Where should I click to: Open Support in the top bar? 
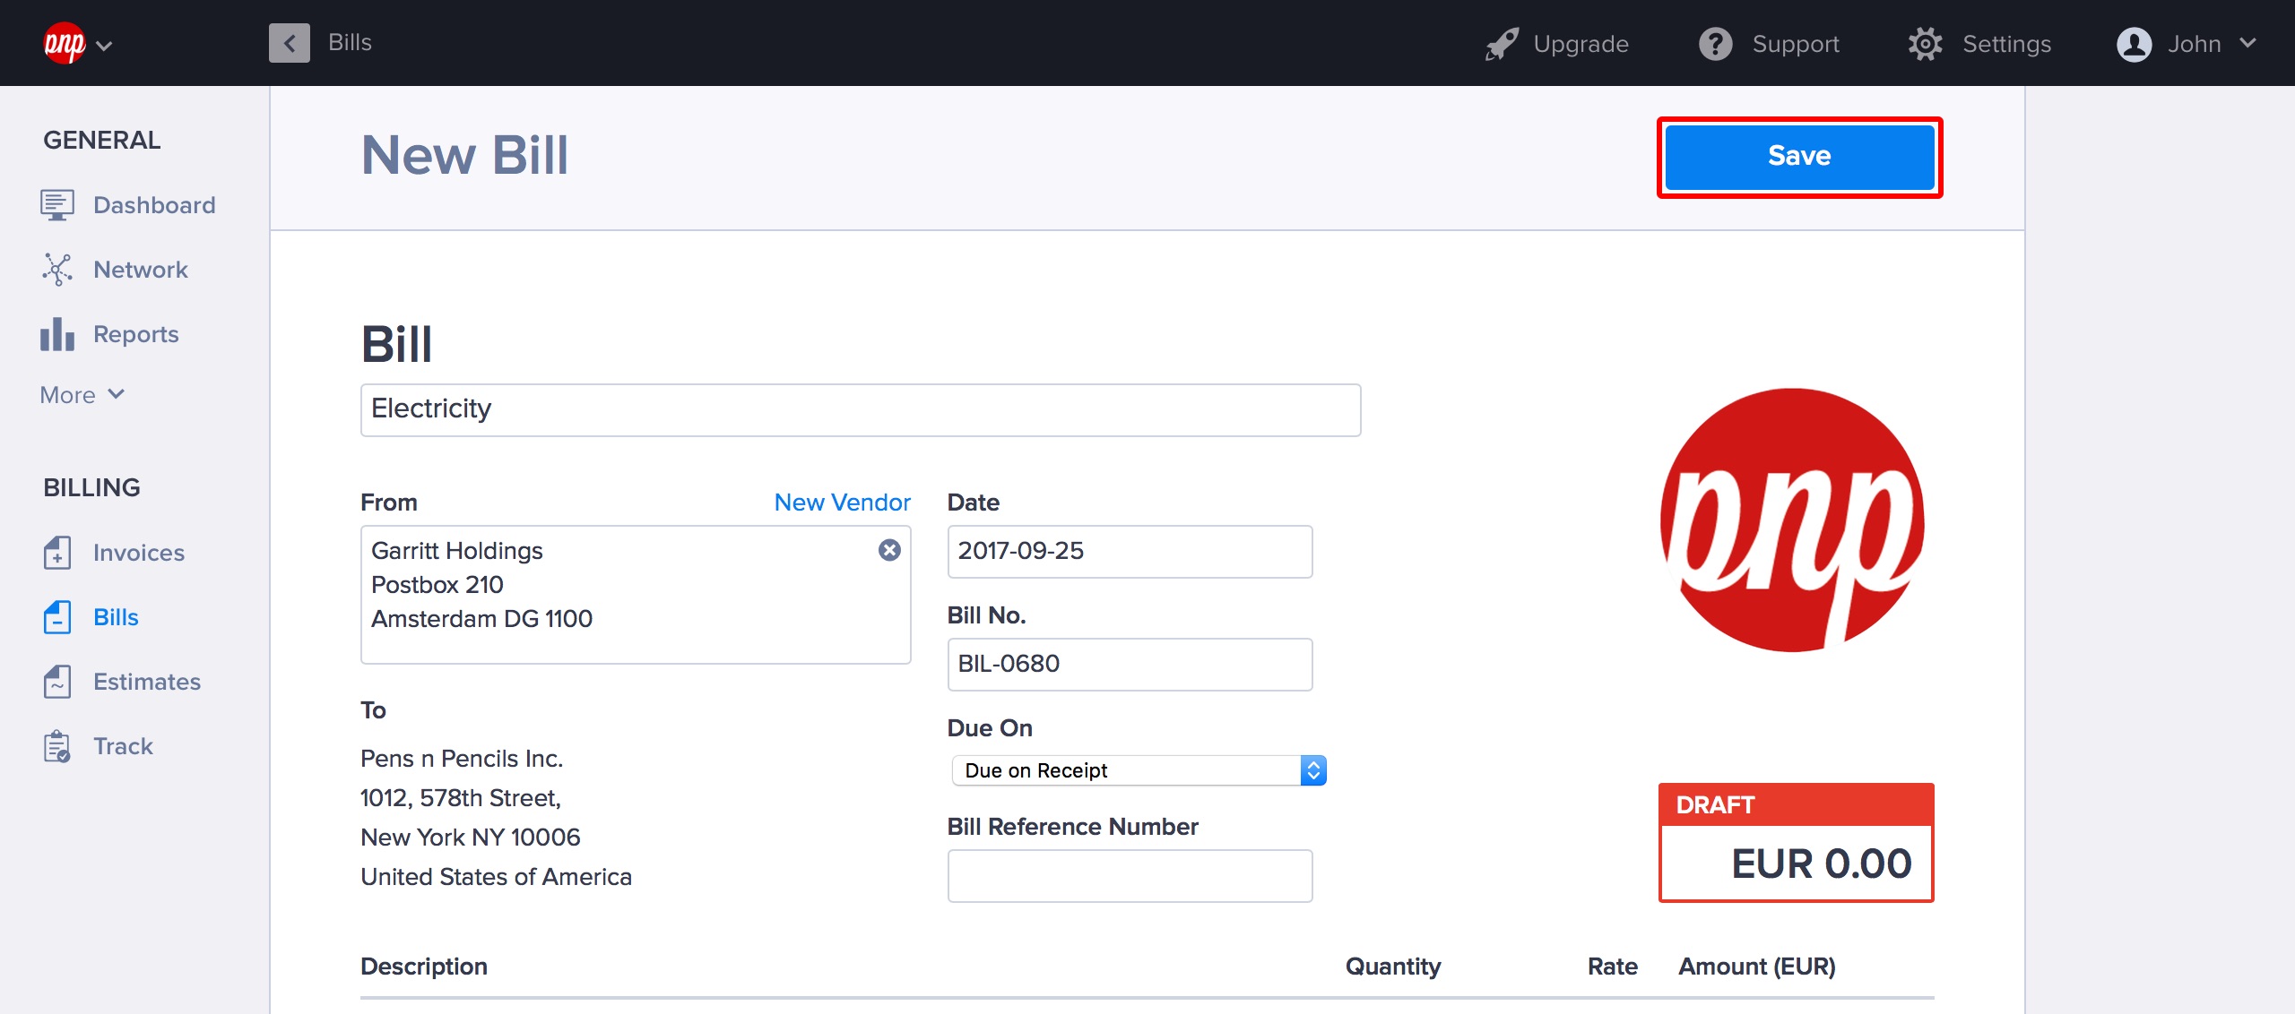[x=1769, y=44]
